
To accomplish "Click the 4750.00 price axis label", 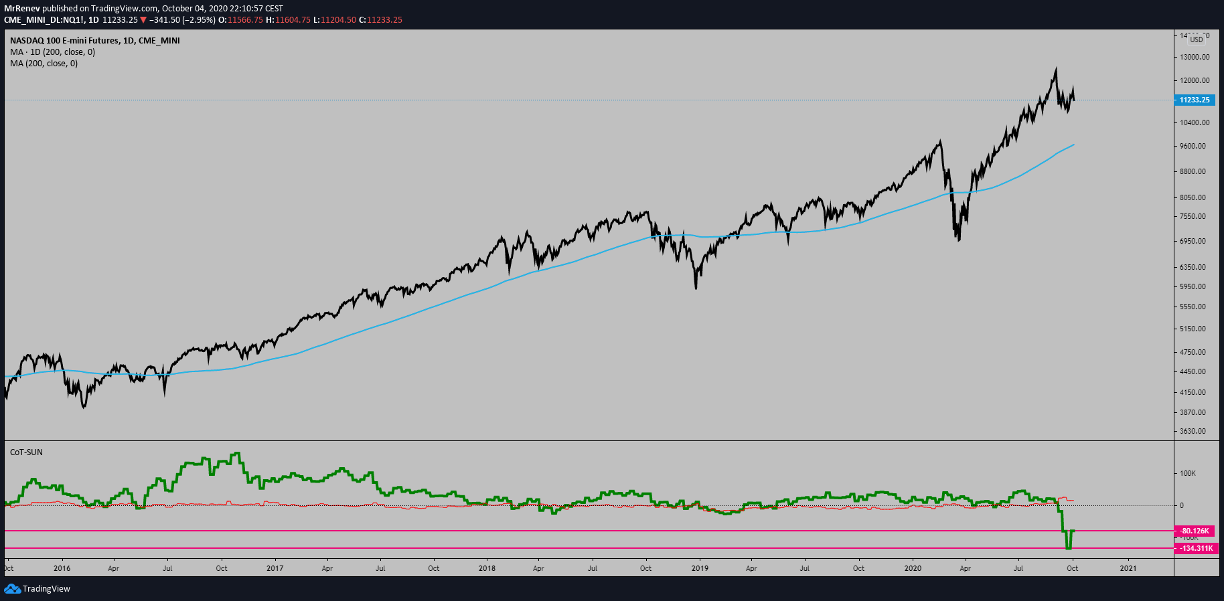I will (1193, 352).
